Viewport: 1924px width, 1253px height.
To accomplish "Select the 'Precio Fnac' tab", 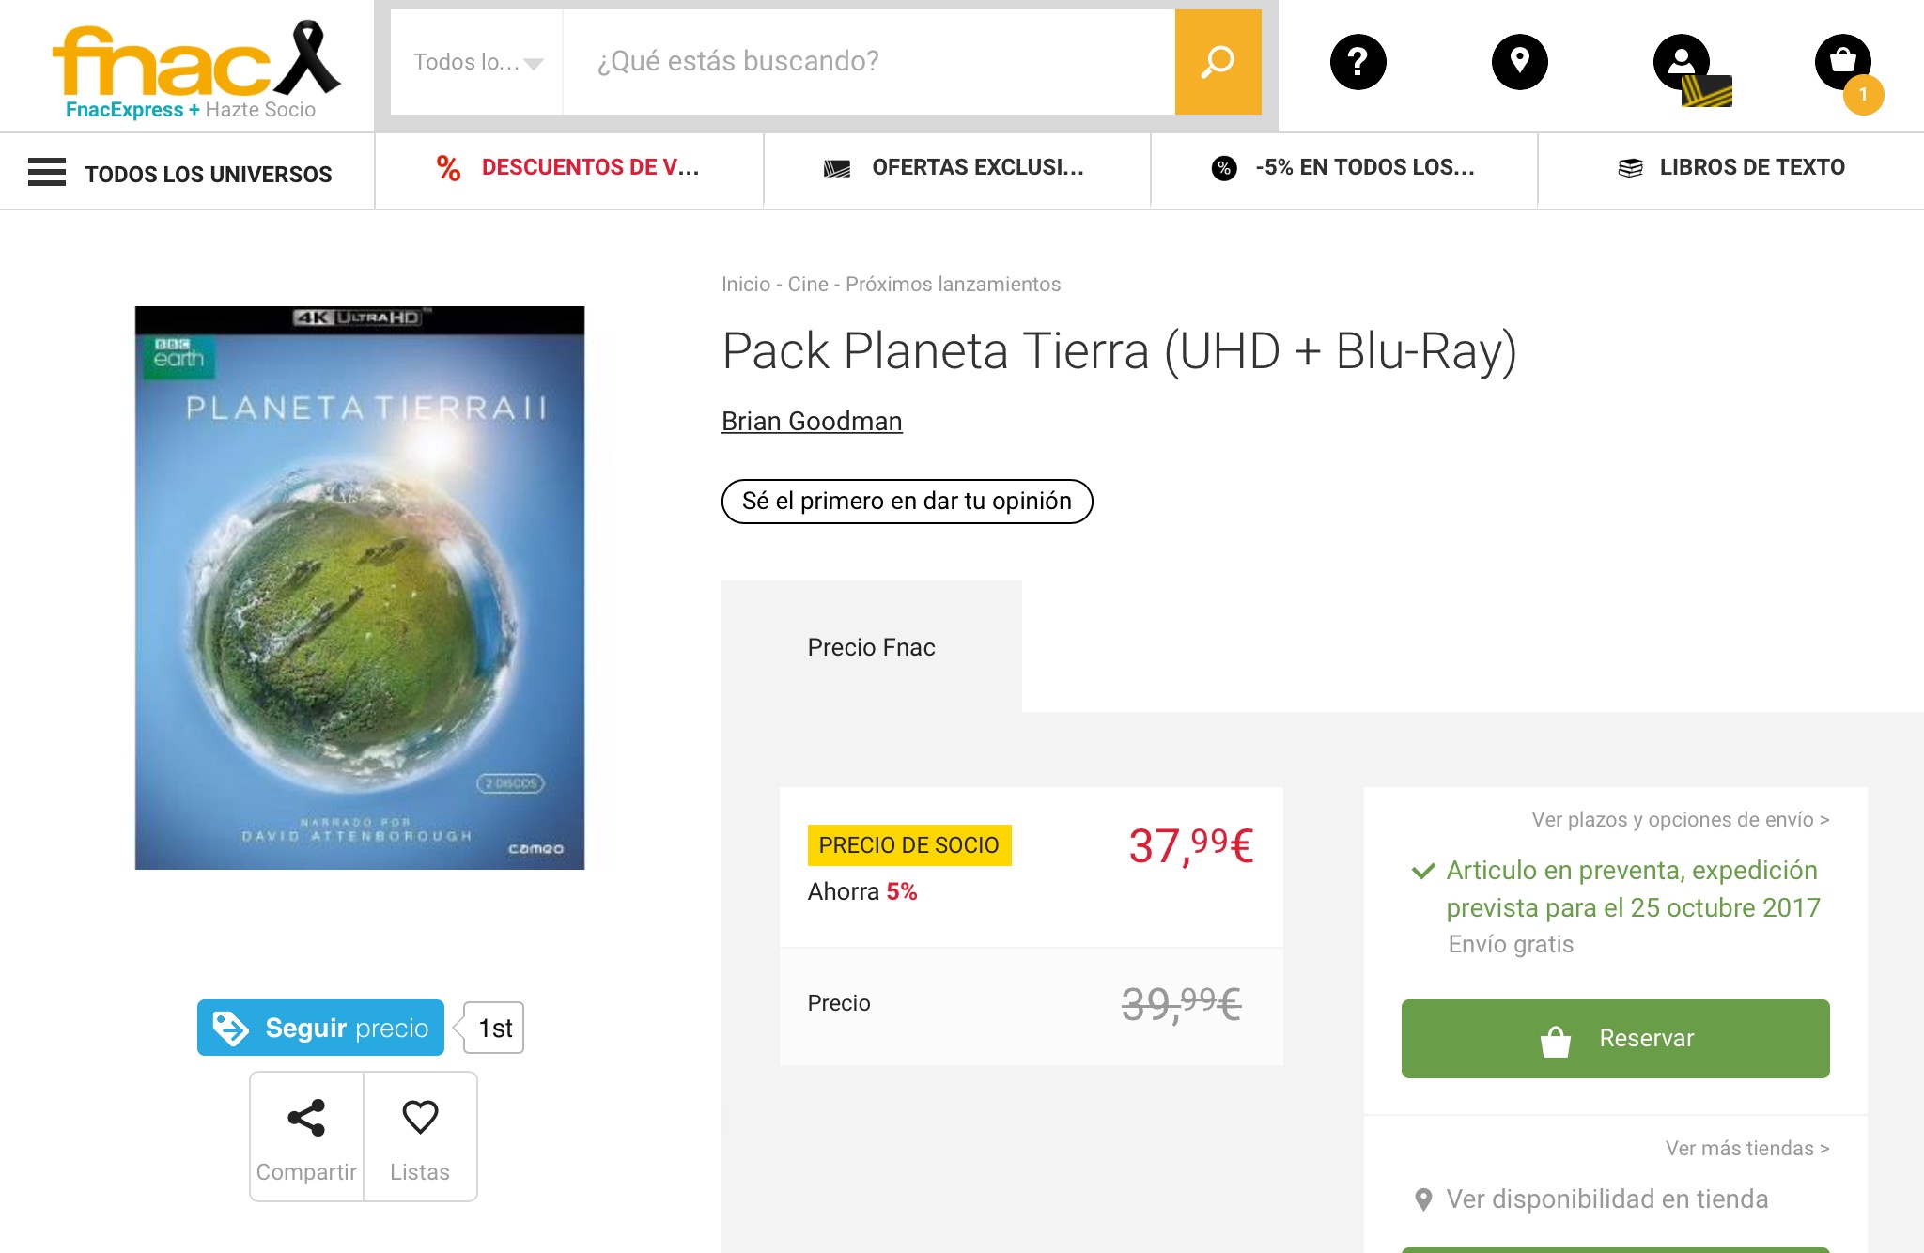I will click(x=871, y=647).
